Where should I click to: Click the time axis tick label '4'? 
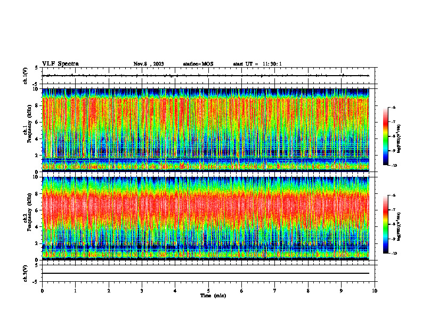175,291
